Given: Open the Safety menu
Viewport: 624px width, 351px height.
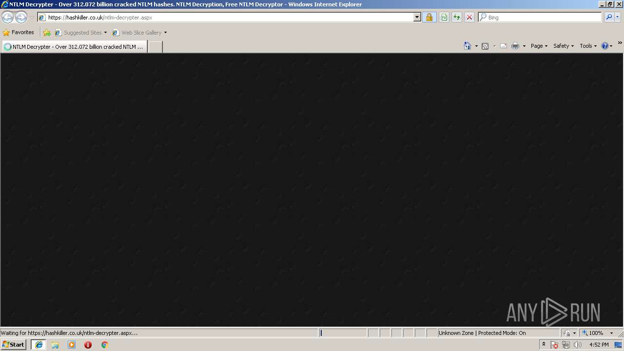Looking at the screenshot, I should click(564, 46).
